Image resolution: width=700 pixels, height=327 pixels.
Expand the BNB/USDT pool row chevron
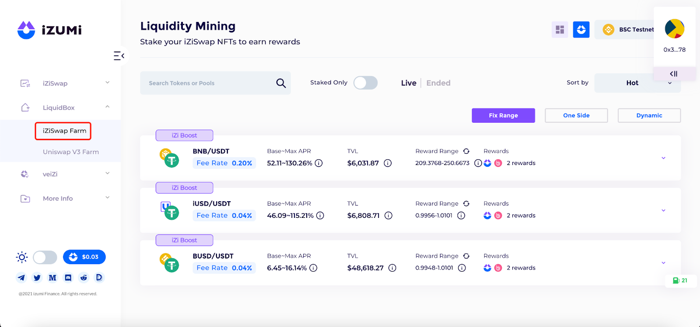click(x=664, y=158)
